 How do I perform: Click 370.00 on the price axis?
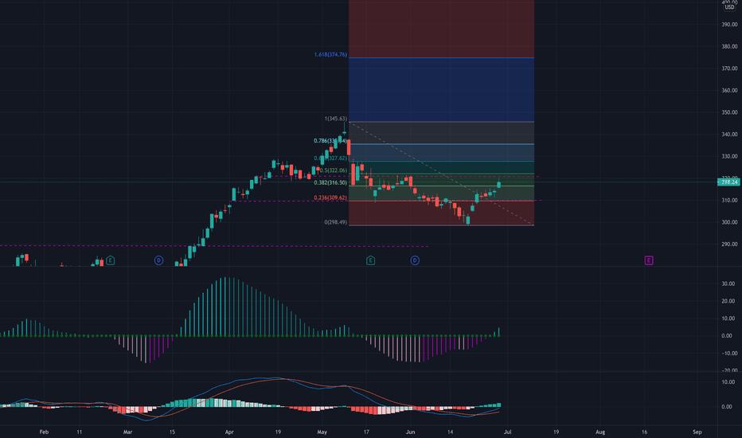(x=729, y=68)
